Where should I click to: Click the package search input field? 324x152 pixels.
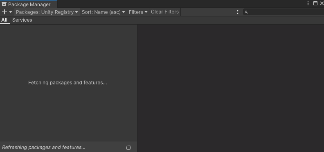pos(284,12)
